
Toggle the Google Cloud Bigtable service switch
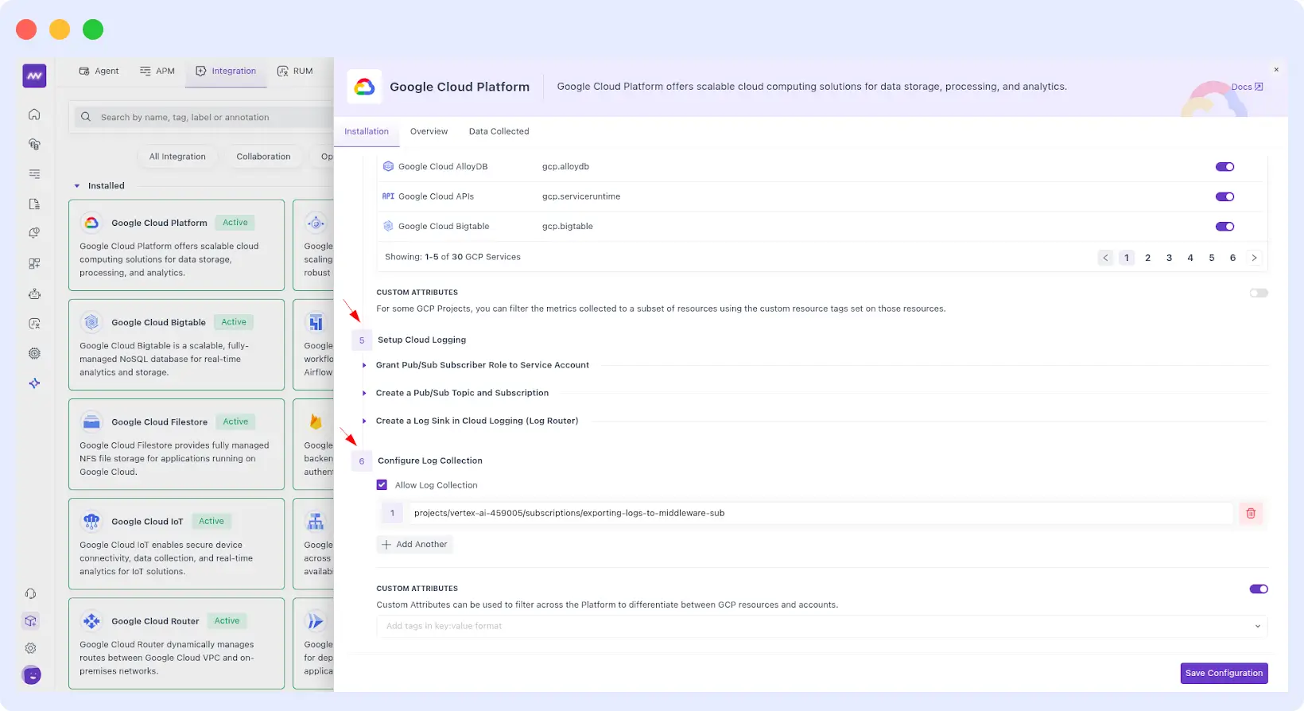(1224, 227)
